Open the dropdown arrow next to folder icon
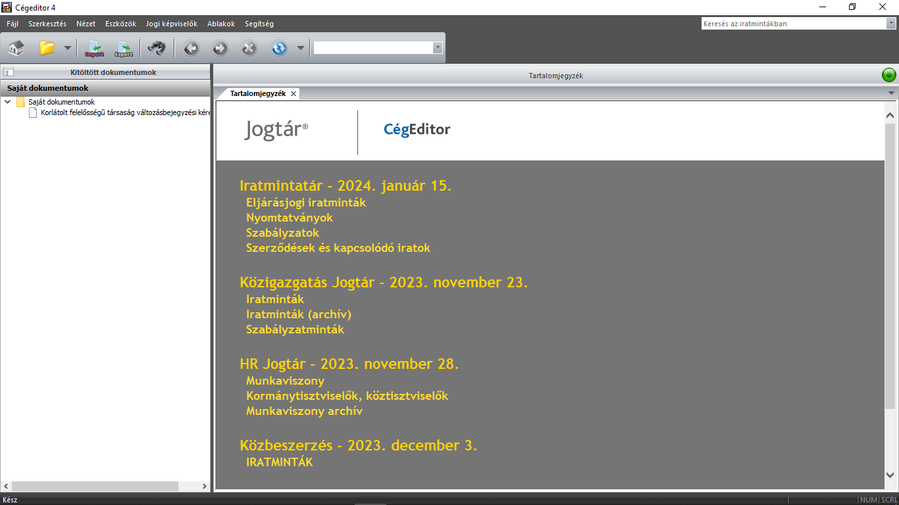Screen dimensions: 899x505 point(68,48)
